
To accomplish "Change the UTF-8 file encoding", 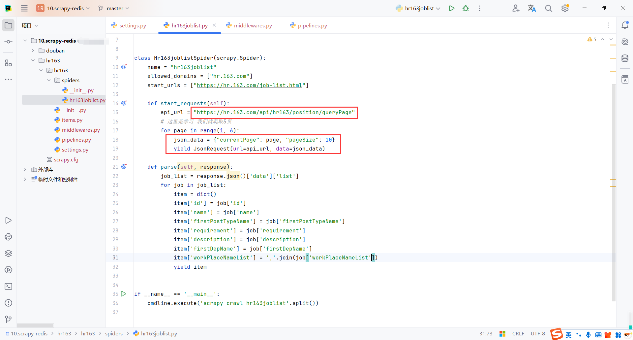I will [x=538, y=333].
